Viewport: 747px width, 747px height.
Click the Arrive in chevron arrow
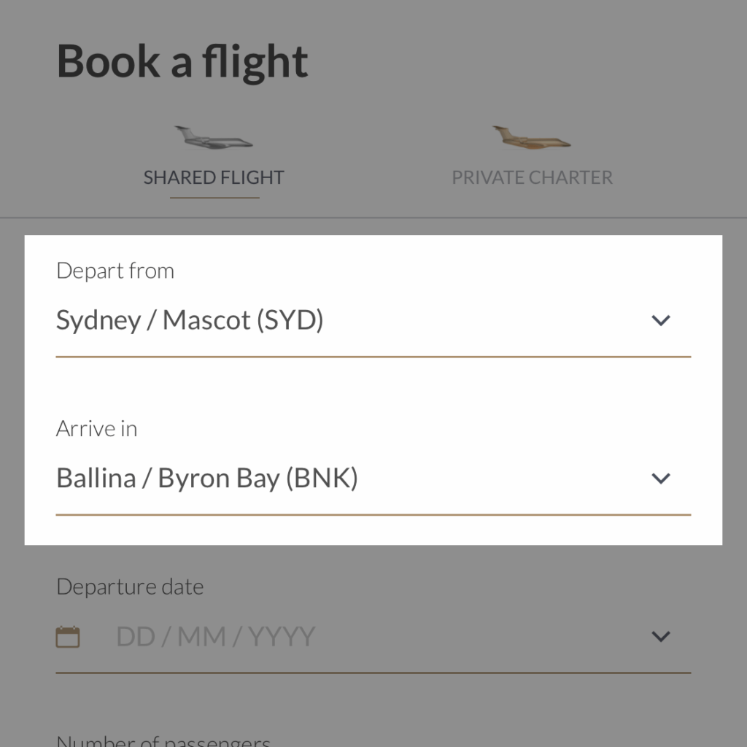[661, 478]
